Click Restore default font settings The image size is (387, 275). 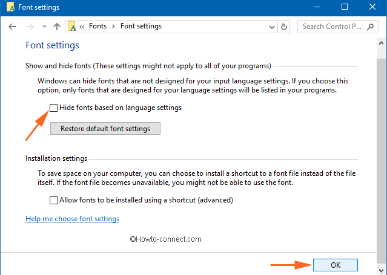pyautogui.click(x=105, y=128)
